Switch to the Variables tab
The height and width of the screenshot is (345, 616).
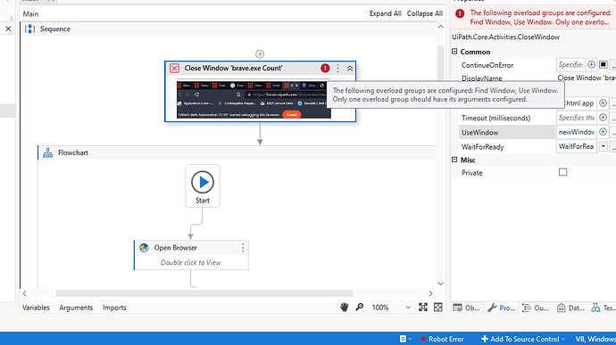coord(36,308)
